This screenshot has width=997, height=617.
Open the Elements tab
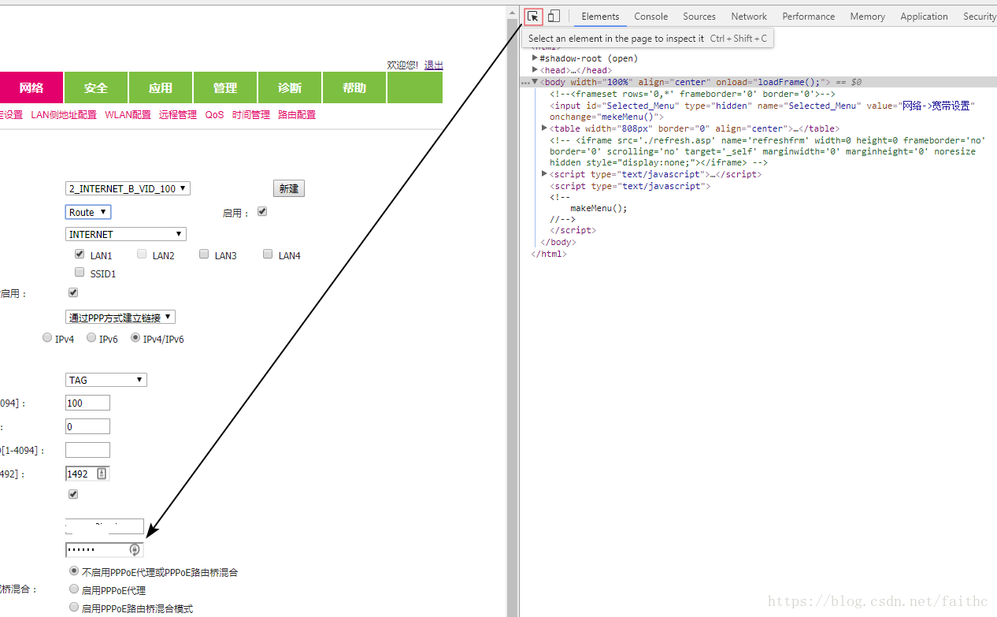[x=600, y=16]
